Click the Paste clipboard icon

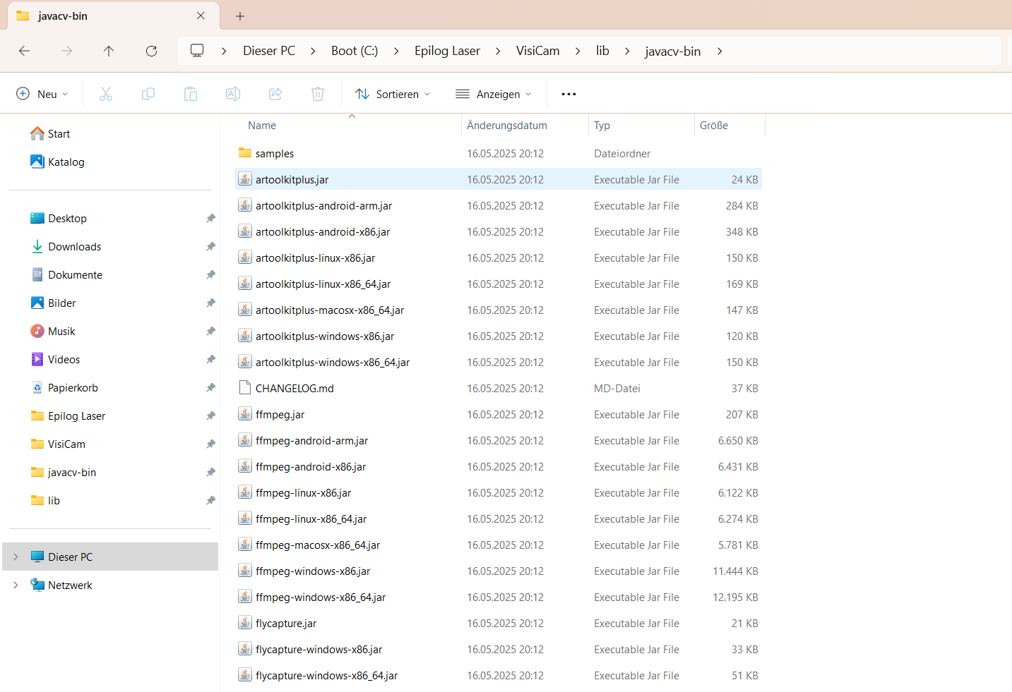[x=191, y=94]
